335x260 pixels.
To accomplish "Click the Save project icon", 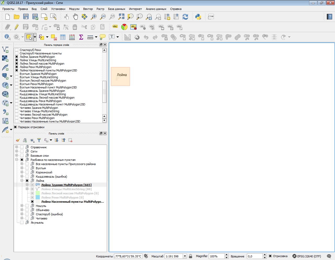I will [x=26, y=17].
